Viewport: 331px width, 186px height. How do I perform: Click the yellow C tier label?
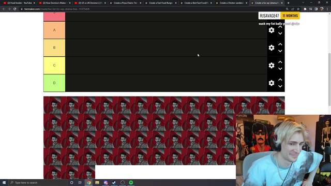(54, 66)
